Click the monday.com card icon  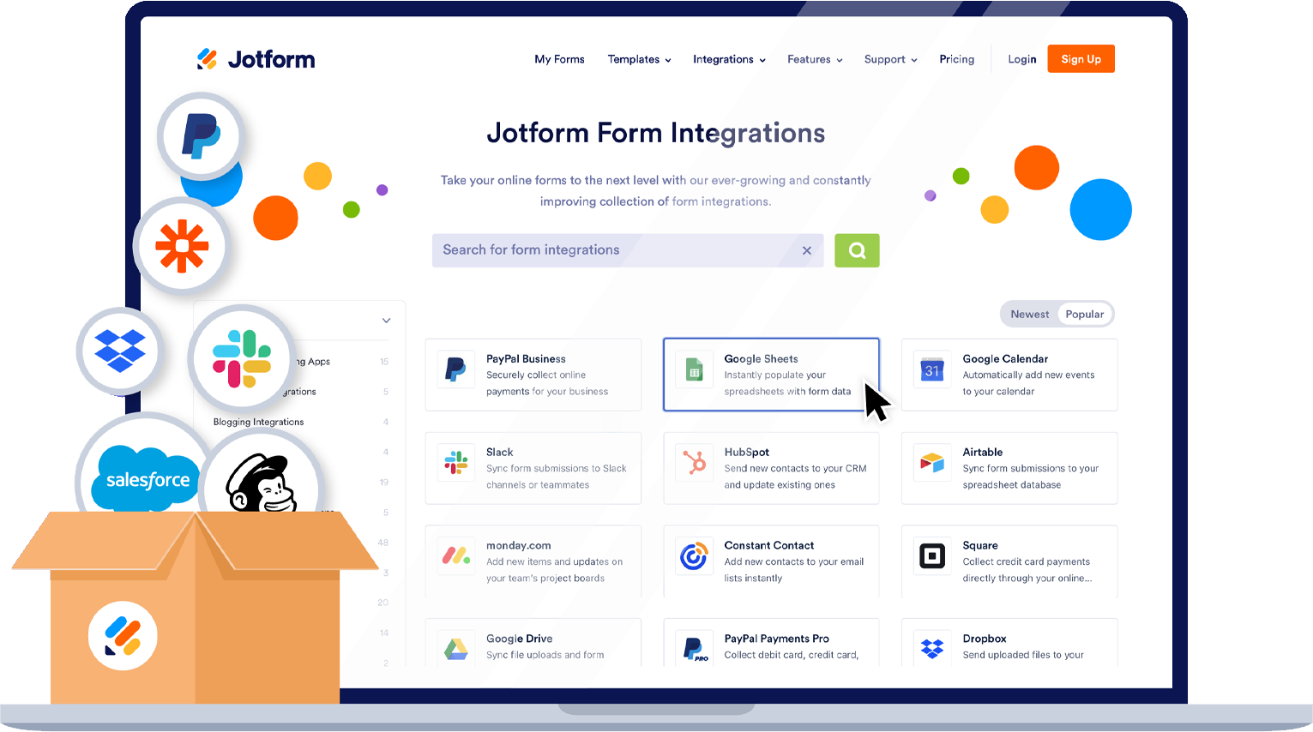click(456, 556)
